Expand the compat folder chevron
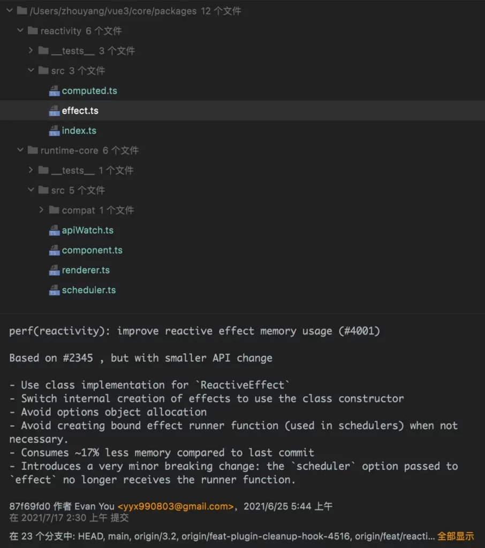Viewport: 485px width, 548px height. 41,210
